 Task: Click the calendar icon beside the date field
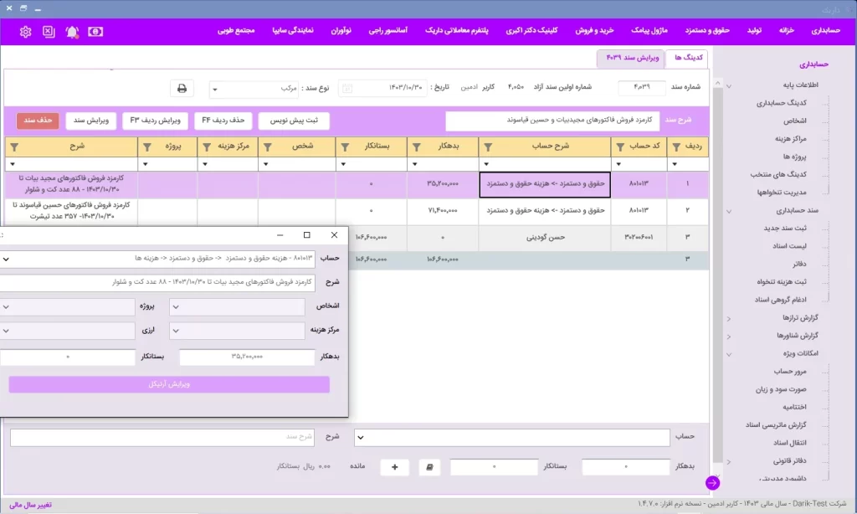coord(347,88)
